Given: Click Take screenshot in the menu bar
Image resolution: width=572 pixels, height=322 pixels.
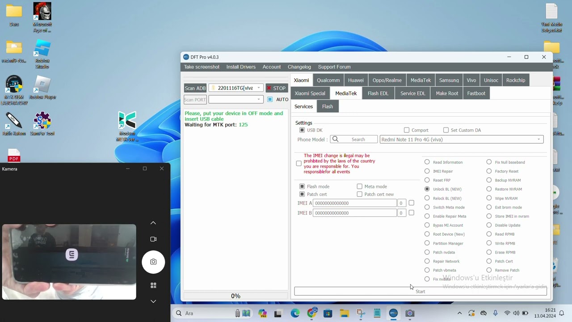Looking at the screenshot, I should [x=202, y=67].
